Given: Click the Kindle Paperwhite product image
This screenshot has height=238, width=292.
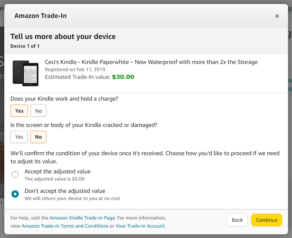Looking at the screenshot, I should point(26,73).
